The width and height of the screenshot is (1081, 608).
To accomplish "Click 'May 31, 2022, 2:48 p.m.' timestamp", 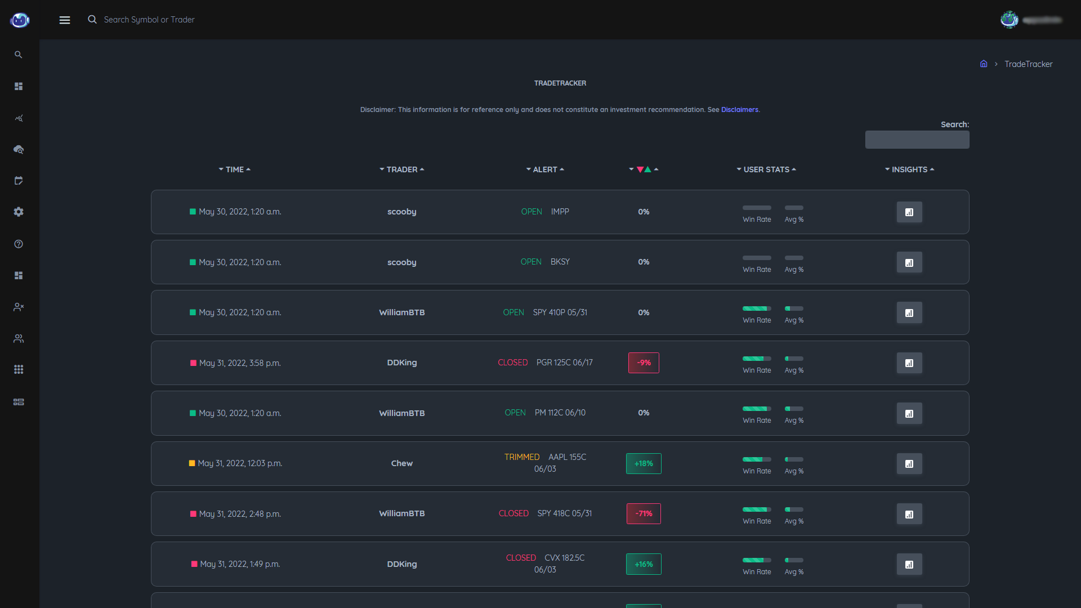I will tap(240, 514).
